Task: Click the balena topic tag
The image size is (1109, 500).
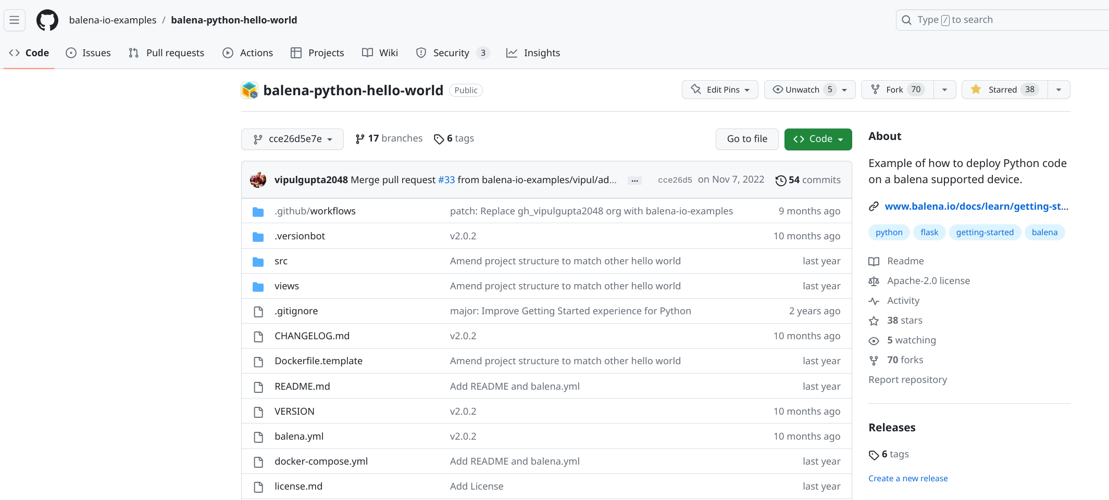Action: (x=1045, y=233)
